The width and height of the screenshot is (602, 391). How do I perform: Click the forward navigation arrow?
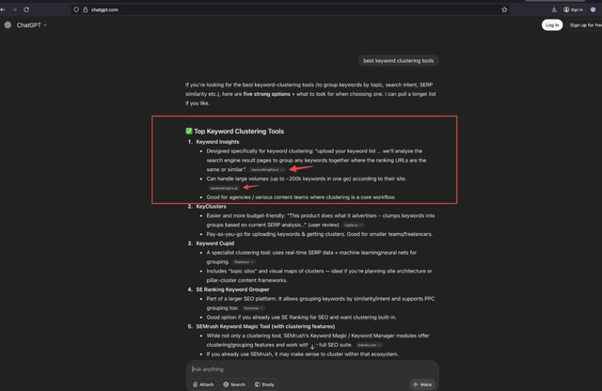15,9
